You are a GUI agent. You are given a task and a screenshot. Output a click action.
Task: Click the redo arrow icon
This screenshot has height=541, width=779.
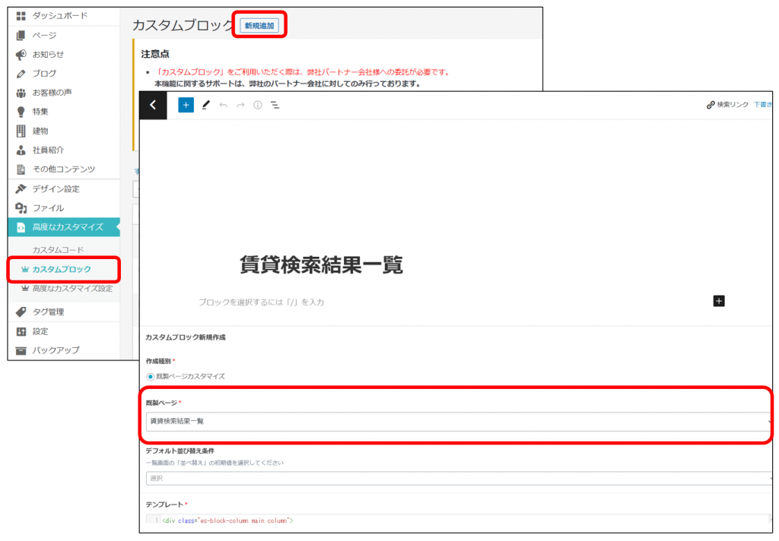[240, 105]
